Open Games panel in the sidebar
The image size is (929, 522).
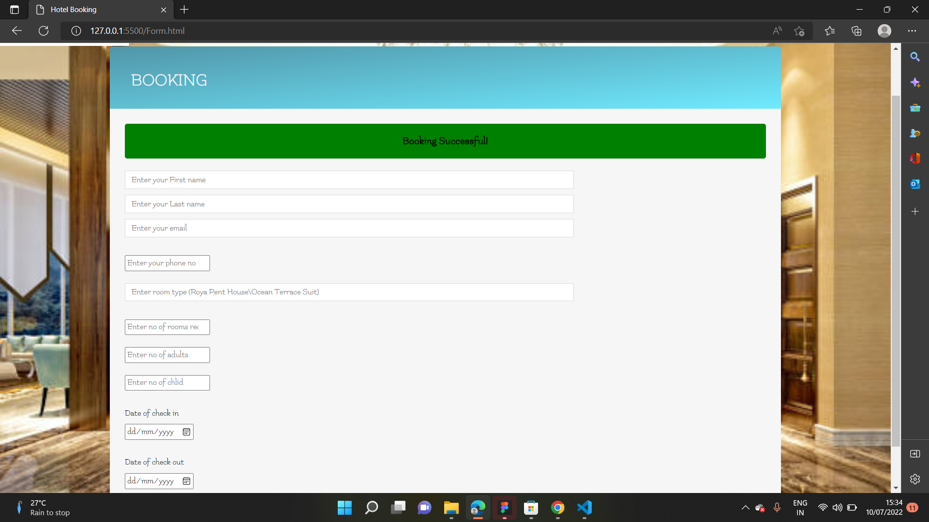915,133
